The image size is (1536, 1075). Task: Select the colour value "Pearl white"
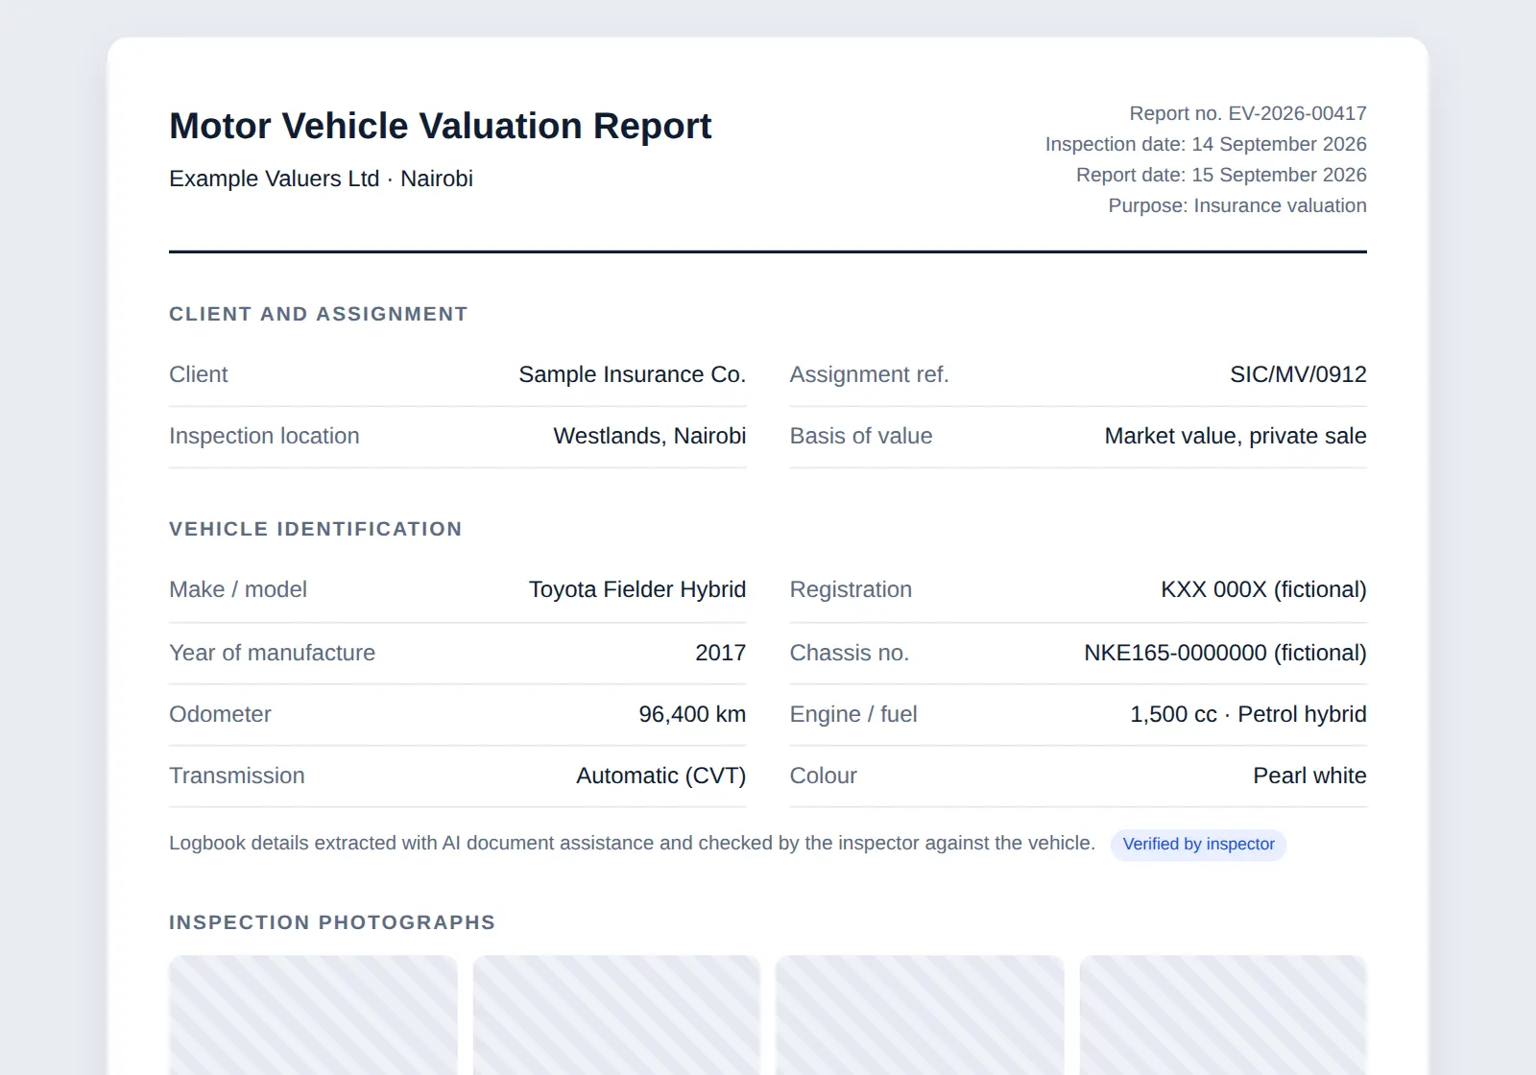(x=1309, y=776)
